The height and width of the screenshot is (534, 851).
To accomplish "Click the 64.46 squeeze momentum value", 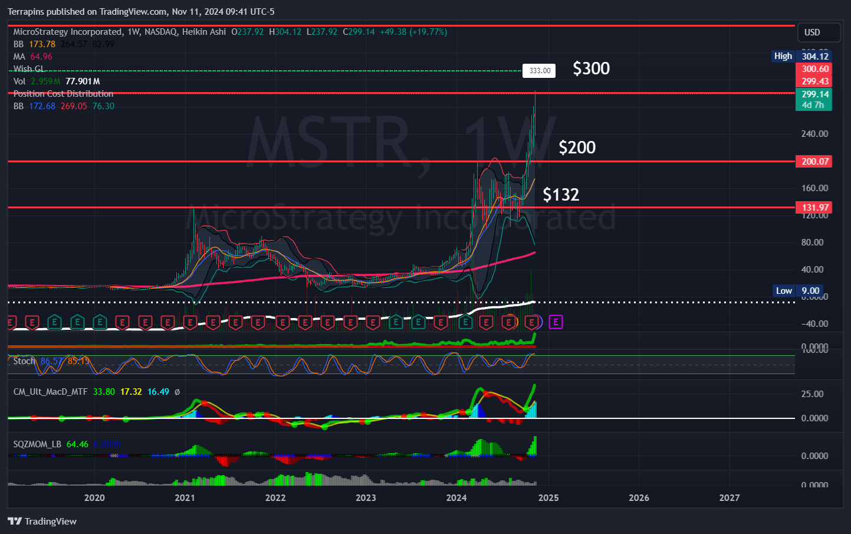I will pyautogui.click(x=77, y=444).
